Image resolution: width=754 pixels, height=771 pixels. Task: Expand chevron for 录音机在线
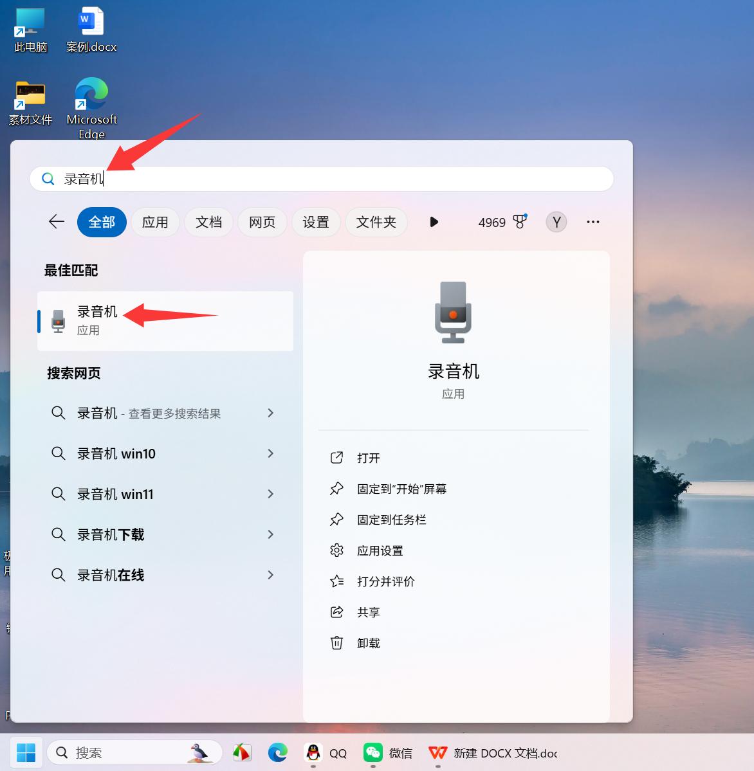pos(270,575)
